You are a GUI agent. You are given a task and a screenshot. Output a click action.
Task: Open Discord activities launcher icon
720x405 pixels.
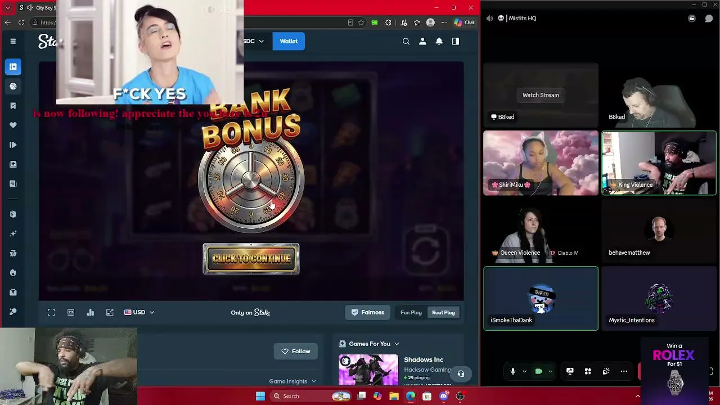[588, 371]
